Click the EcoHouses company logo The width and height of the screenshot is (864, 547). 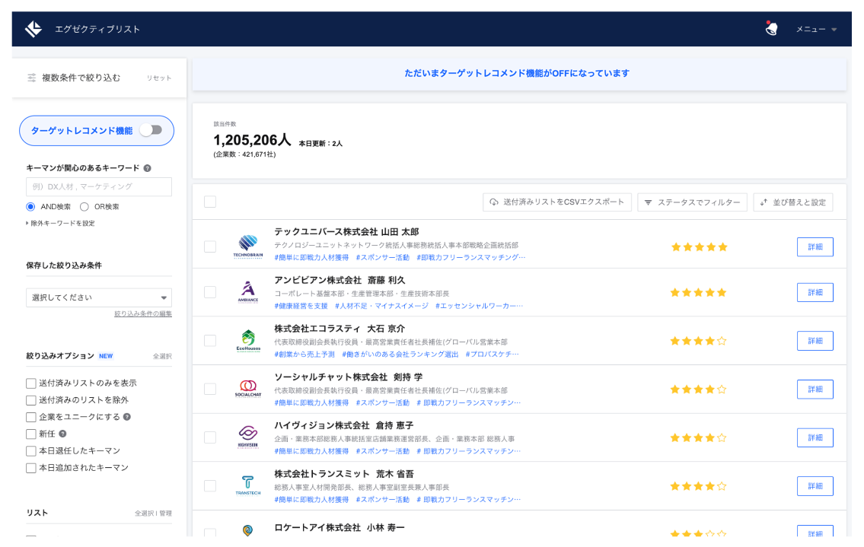click(248, 341)
